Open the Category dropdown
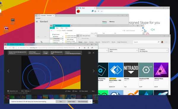The height and width of the screenshot is (109, 178). (x=153, y=50)
